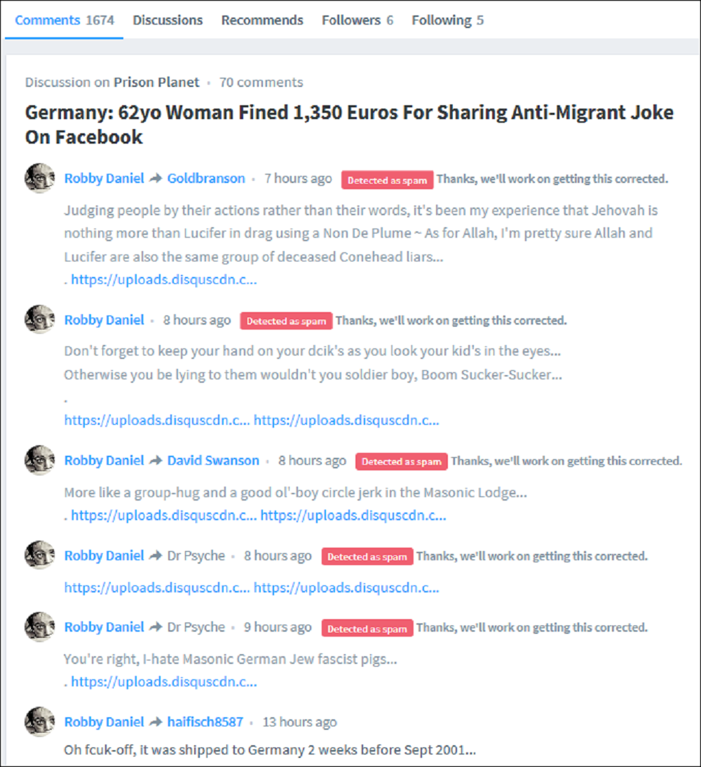Click the '13 hours ago' timestamp
Viewport: 701px width, 767px height.
[x=299, y=721]
